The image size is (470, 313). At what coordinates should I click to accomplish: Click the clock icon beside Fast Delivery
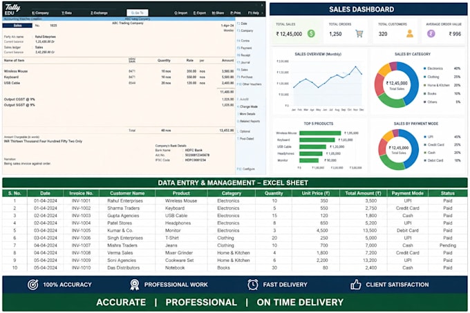[253, 285]
